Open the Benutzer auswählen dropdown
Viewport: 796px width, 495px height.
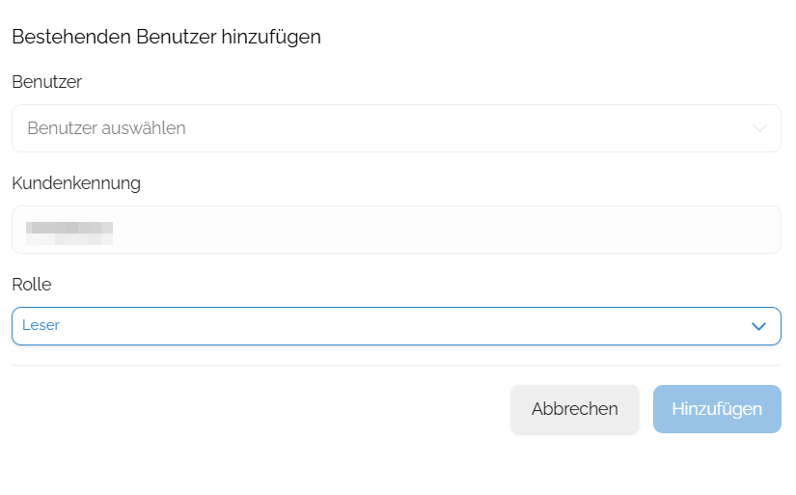point(397,128)
